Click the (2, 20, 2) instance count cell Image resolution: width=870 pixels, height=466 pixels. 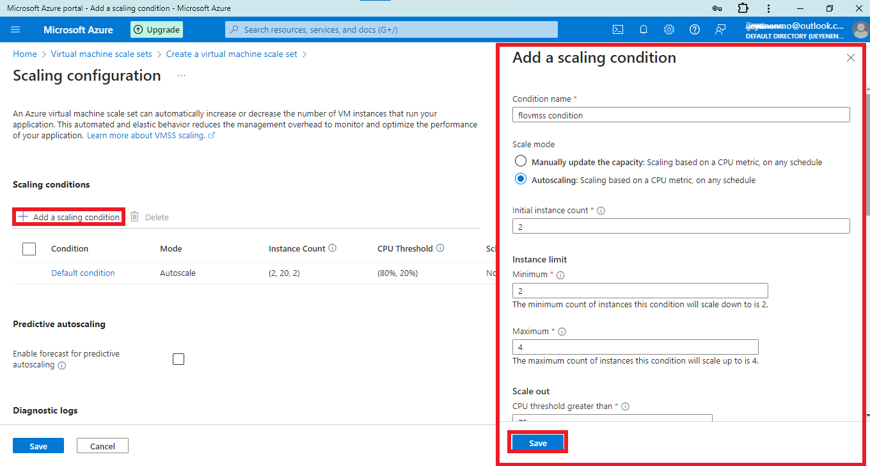tap(285, 273)
